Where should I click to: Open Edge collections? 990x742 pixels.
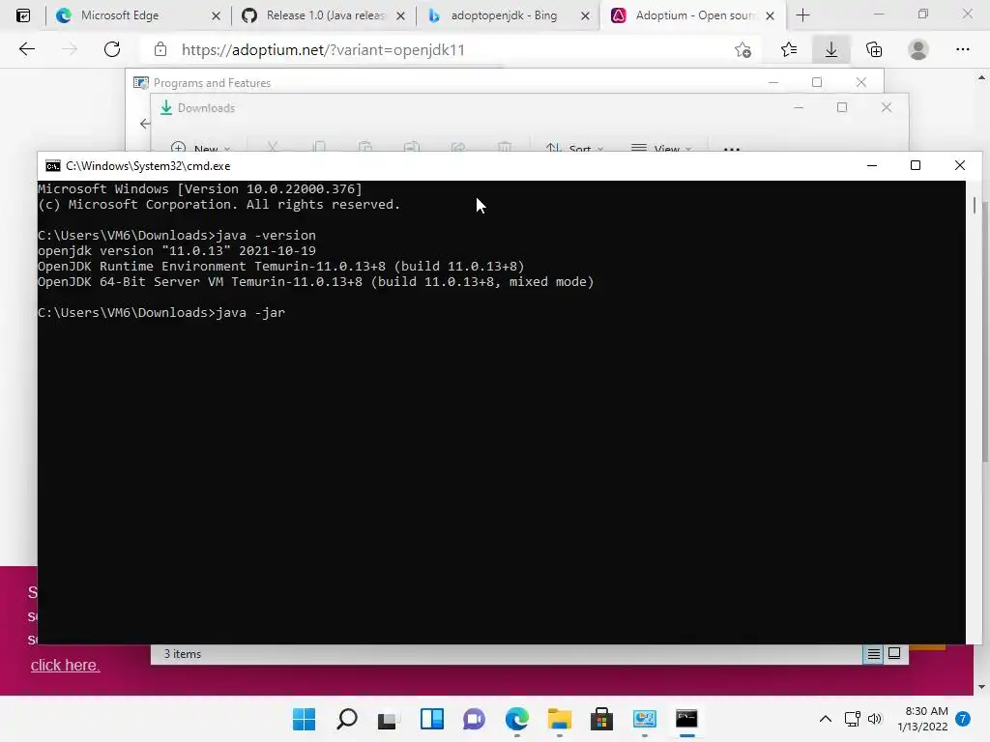pos(874,49)
